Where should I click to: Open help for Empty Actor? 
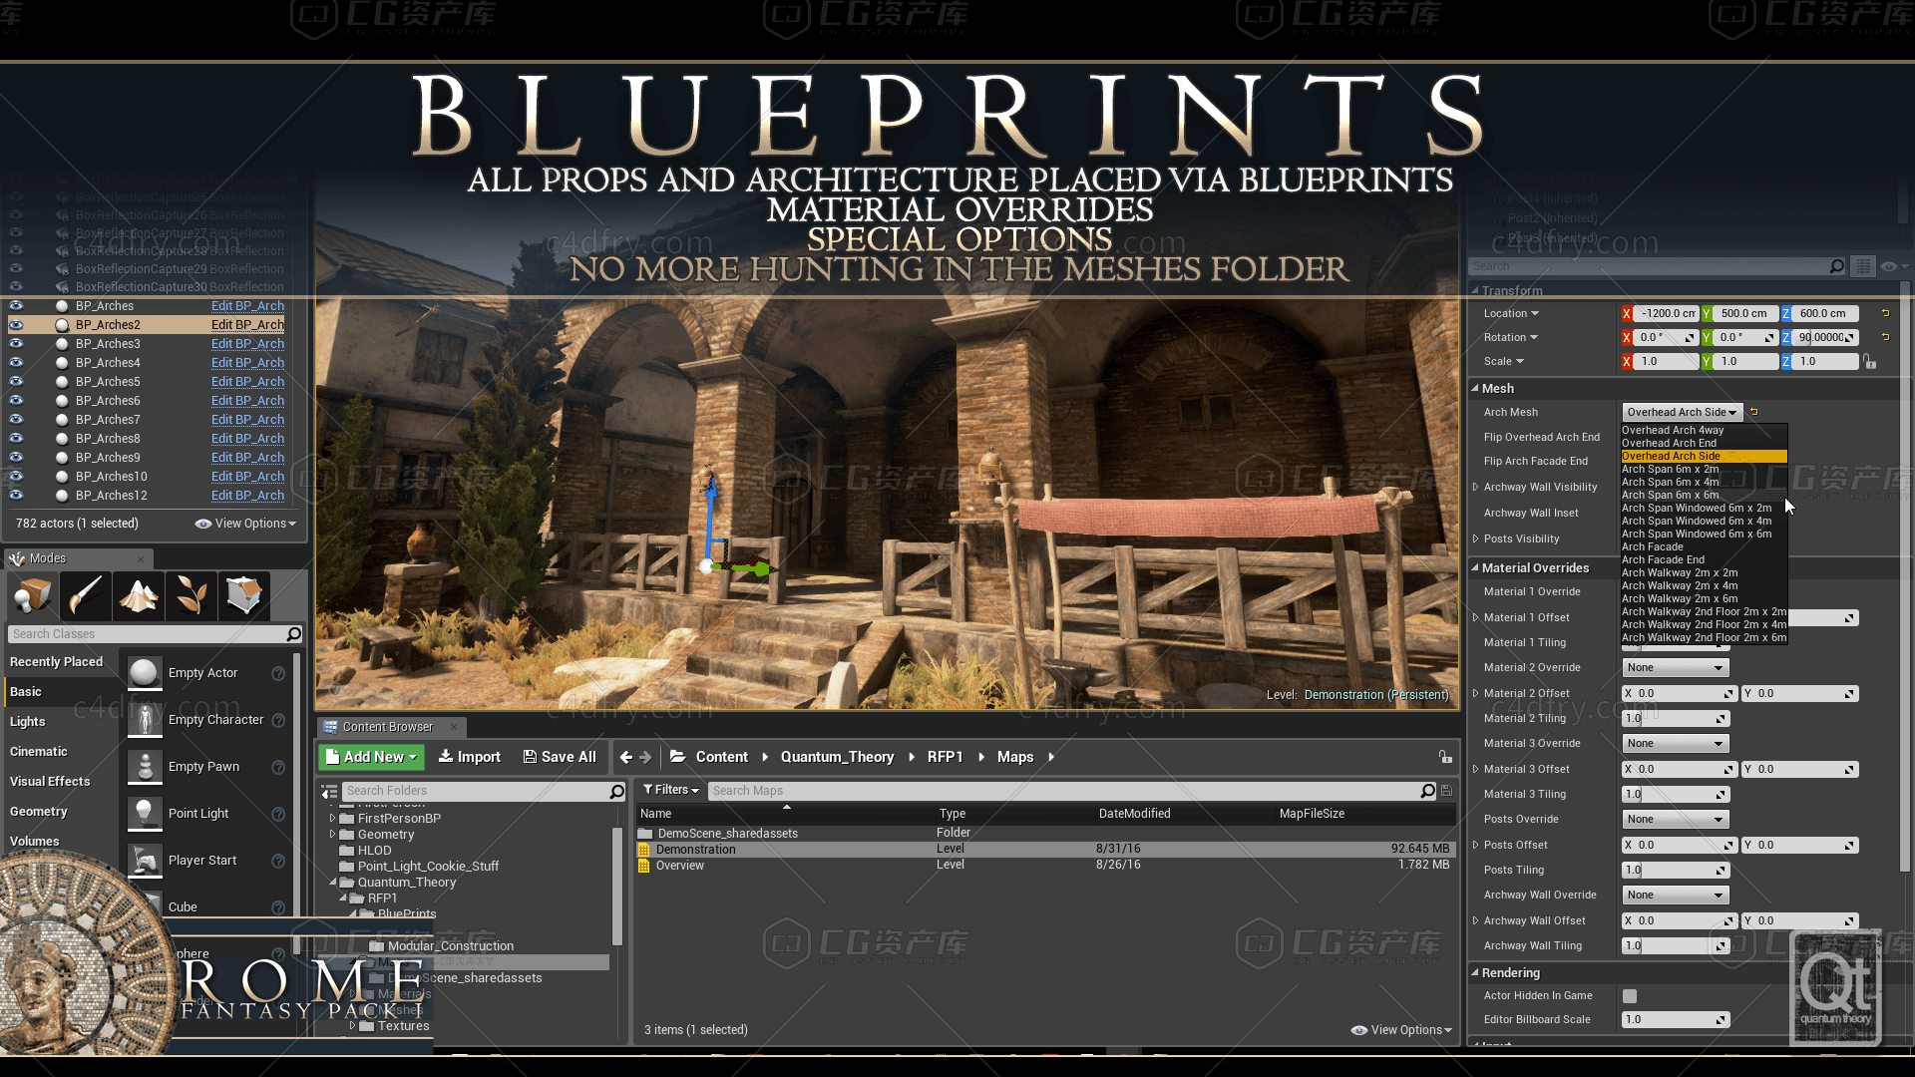pos(278,674)
